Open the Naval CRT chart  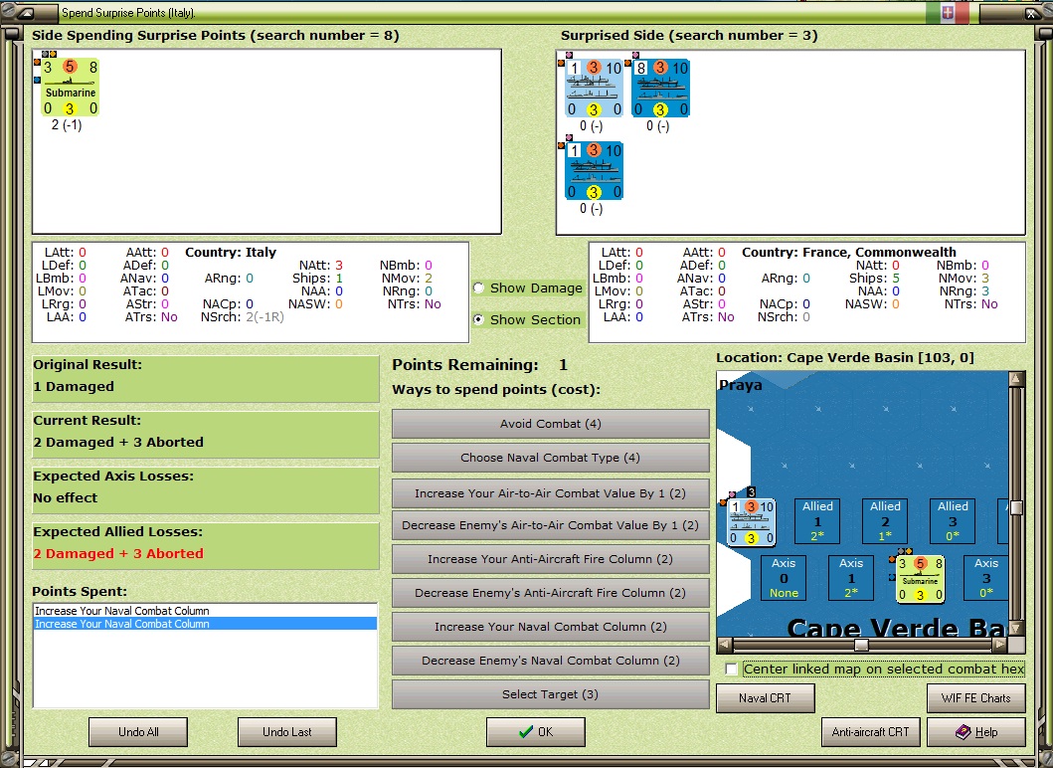click(x=765, y=698)
